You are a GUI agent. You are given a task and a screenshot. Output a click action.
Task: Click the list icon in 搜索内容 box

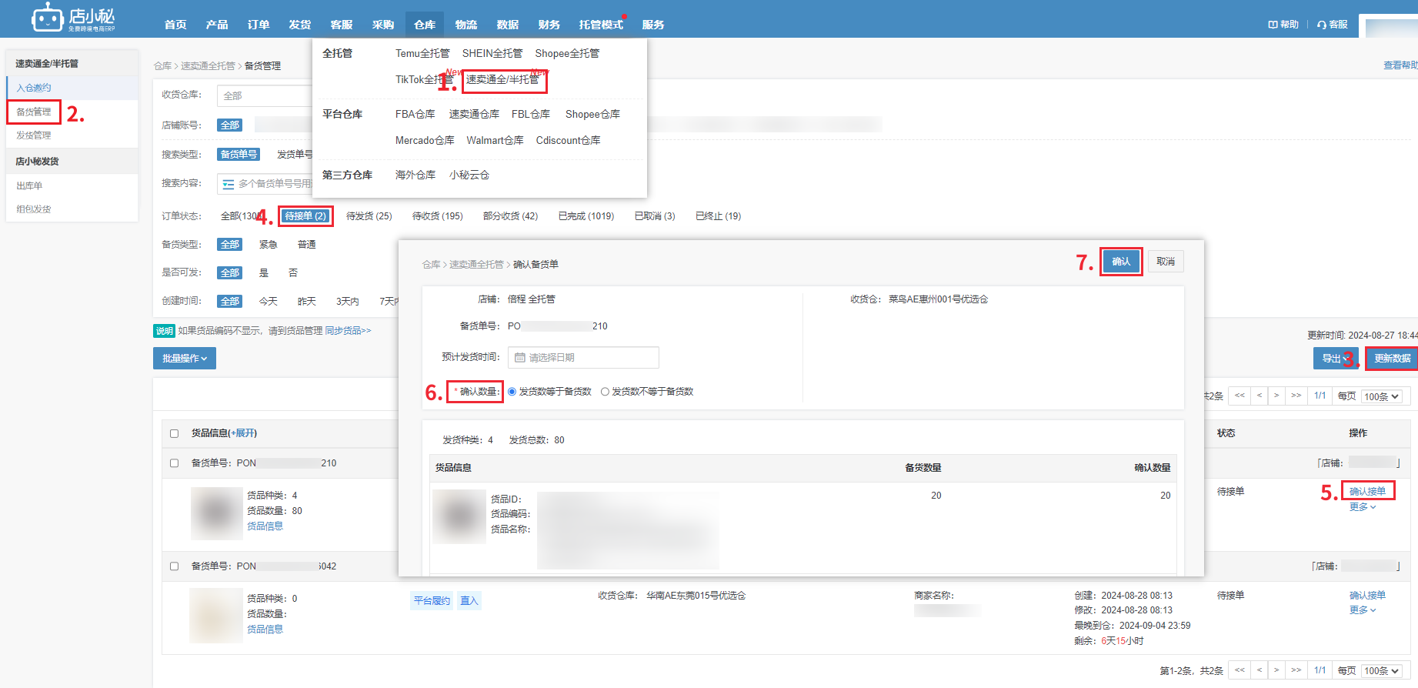(228, 184)
